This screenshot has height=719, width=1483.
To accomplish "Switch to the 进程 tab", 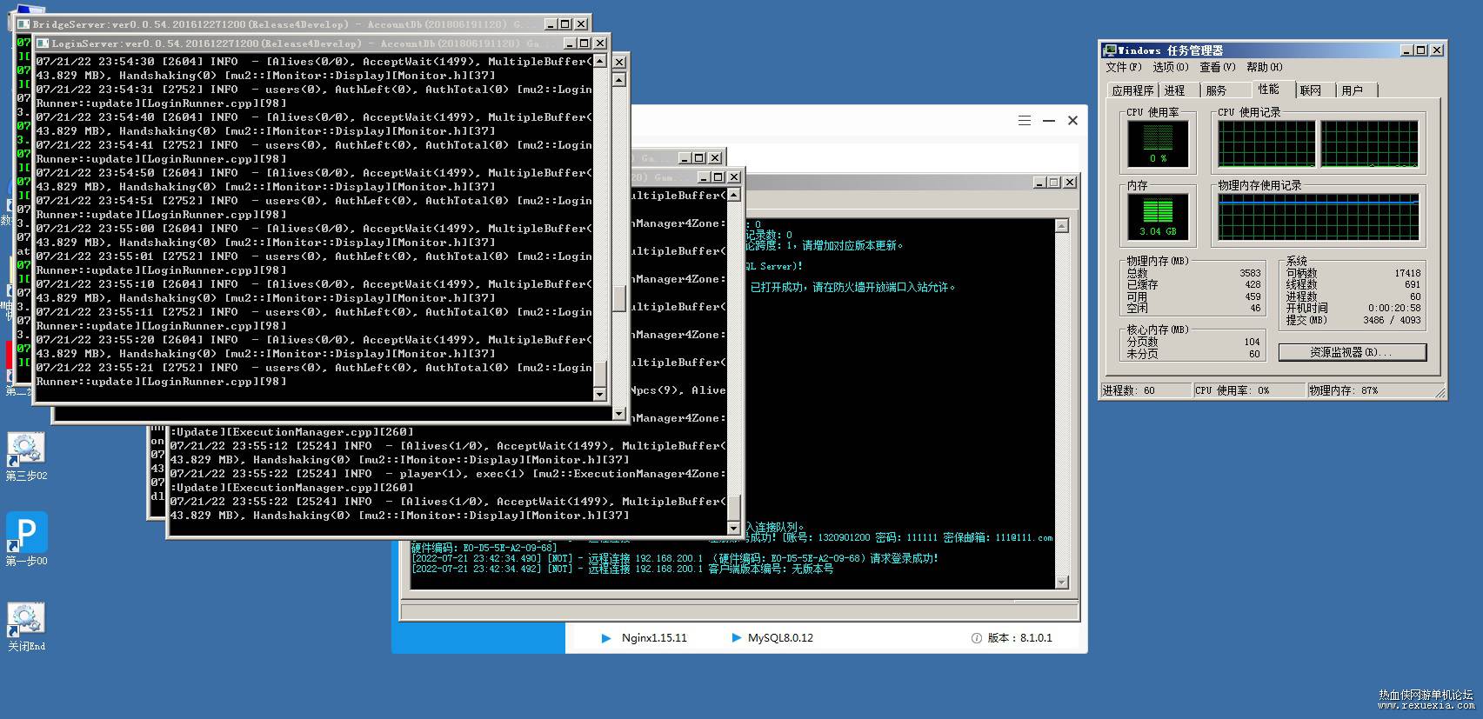I will [1175, 90].
